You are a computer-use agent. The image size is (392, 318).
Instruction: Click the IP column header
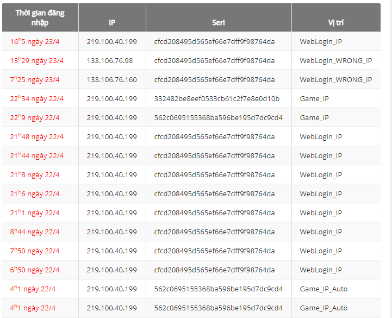click(112, 23)
